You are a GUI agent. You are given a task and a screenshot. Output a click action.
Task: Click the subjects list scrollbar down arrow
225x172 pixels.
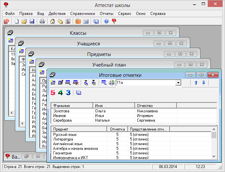(x=214, y=156)
